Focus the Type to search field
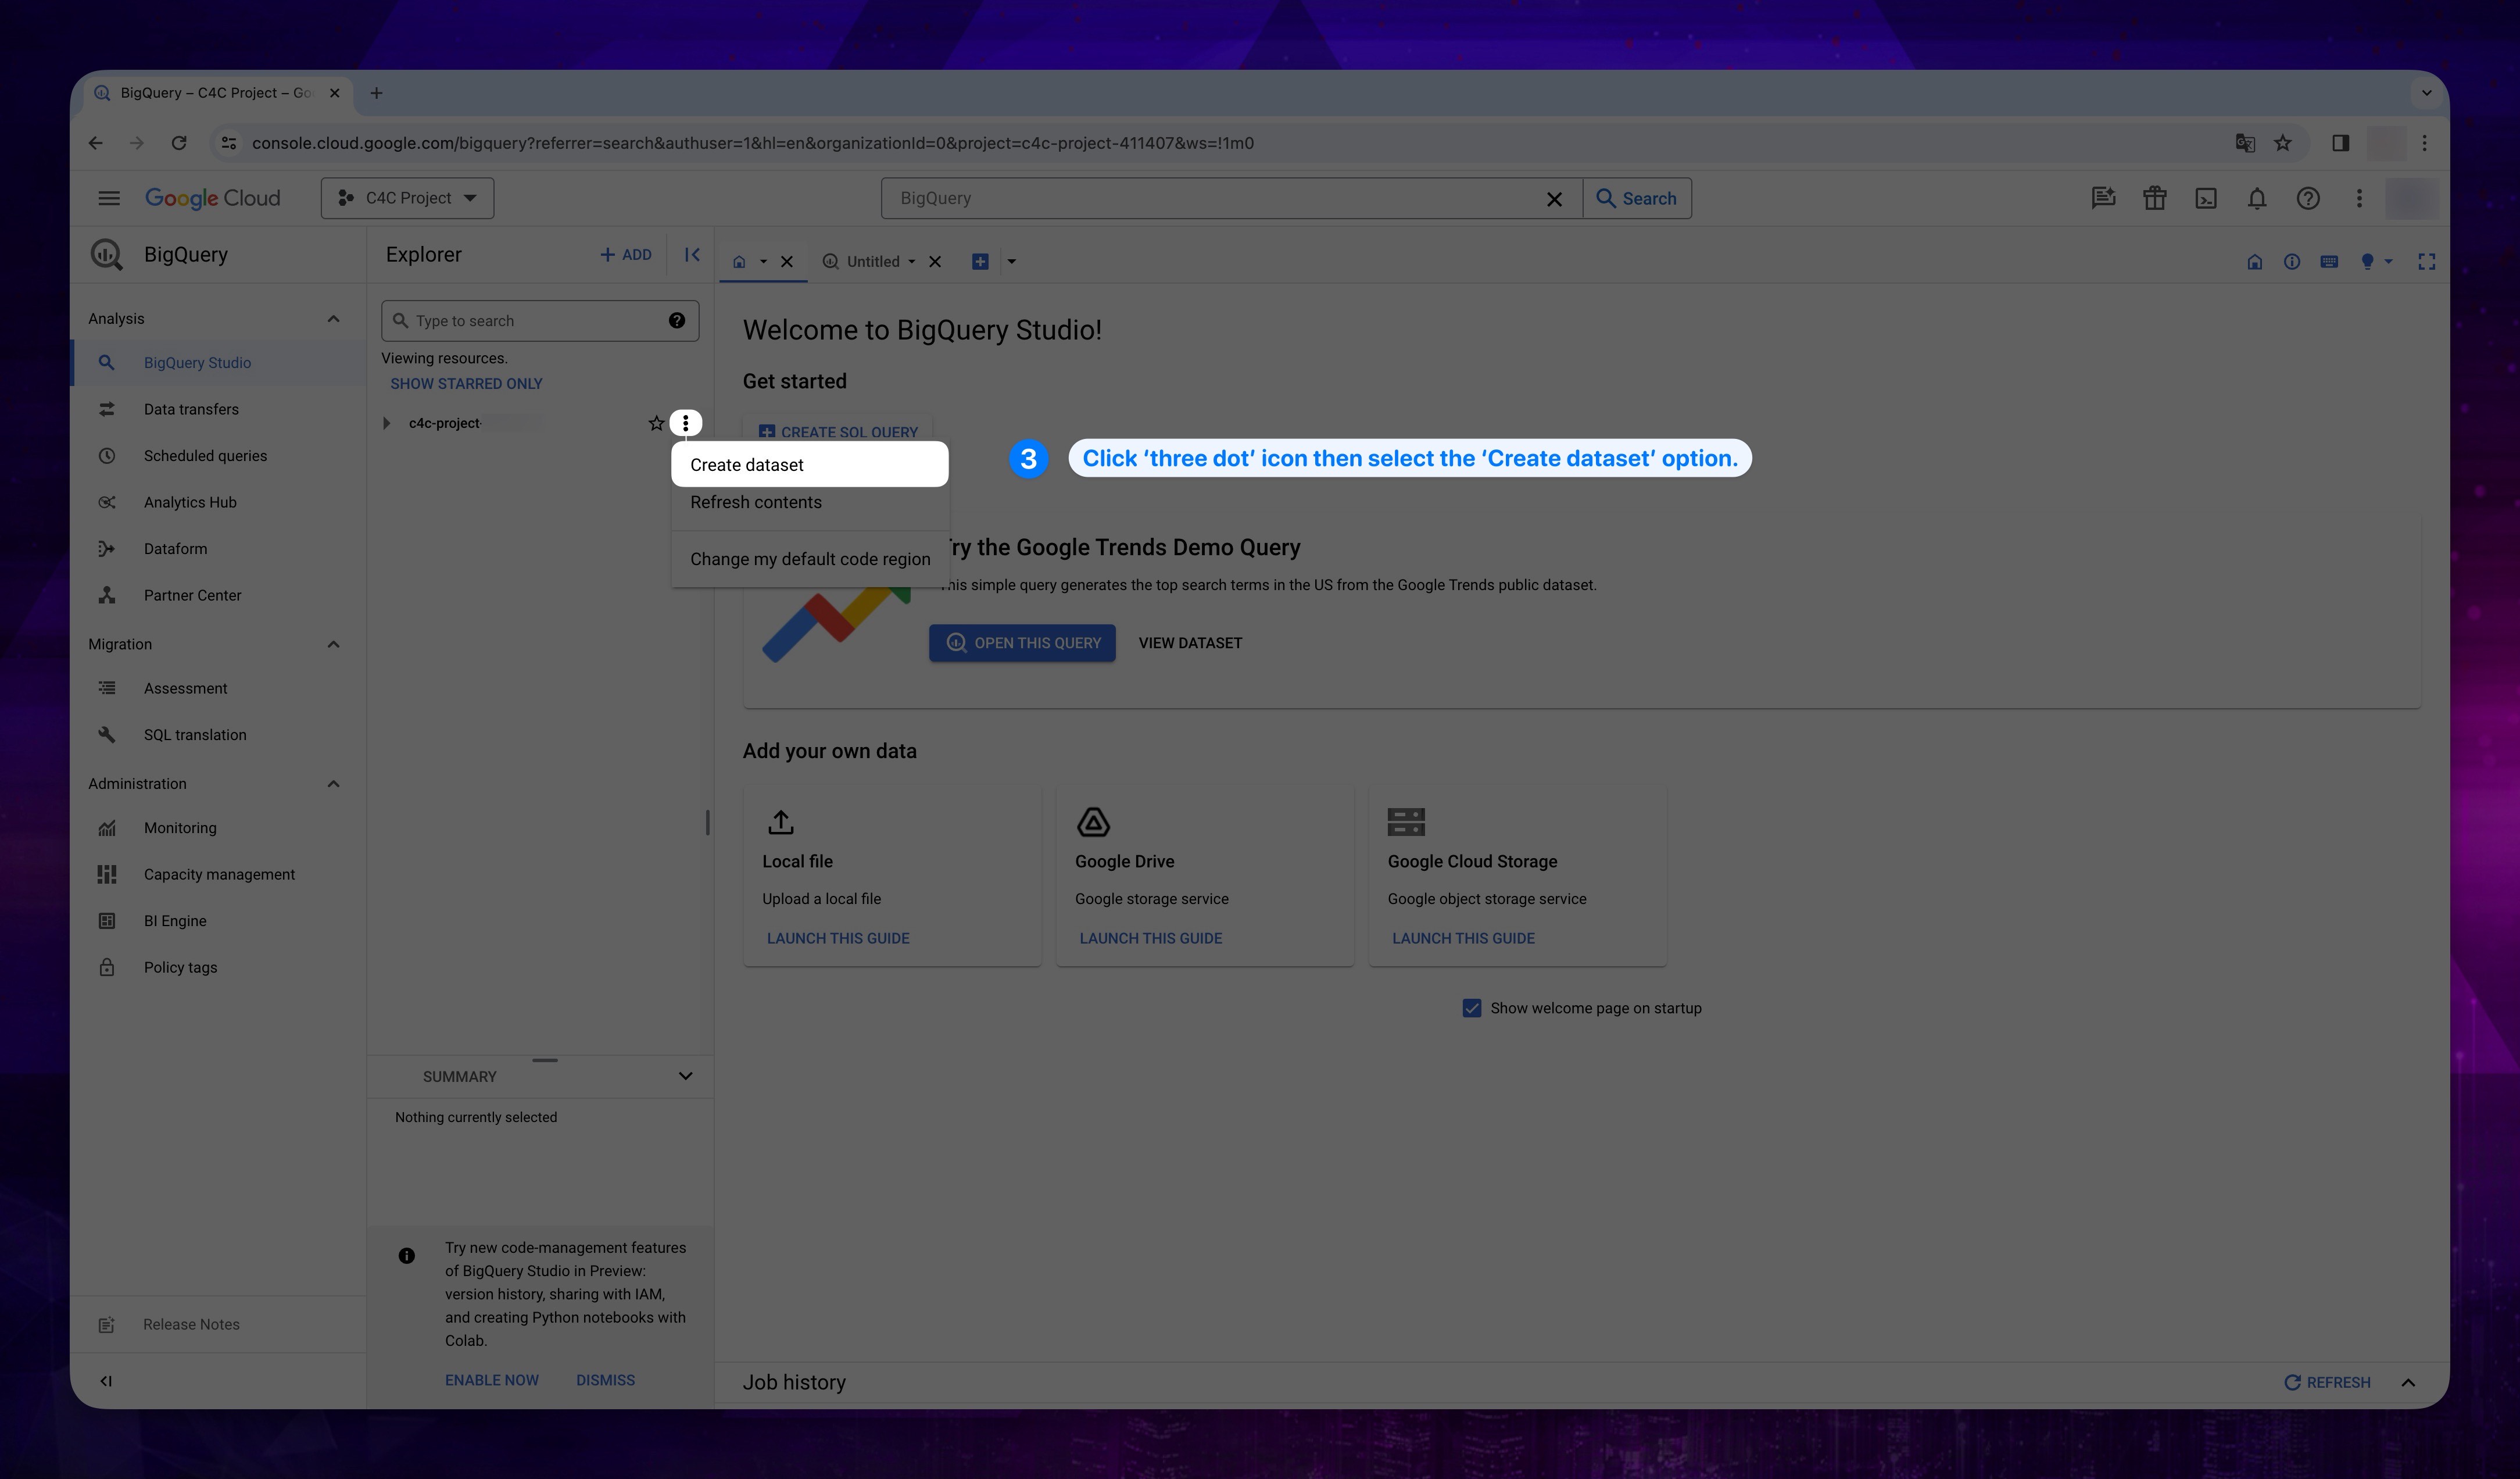This screenshot has height=1479, width=2520. tap(539, 321)
